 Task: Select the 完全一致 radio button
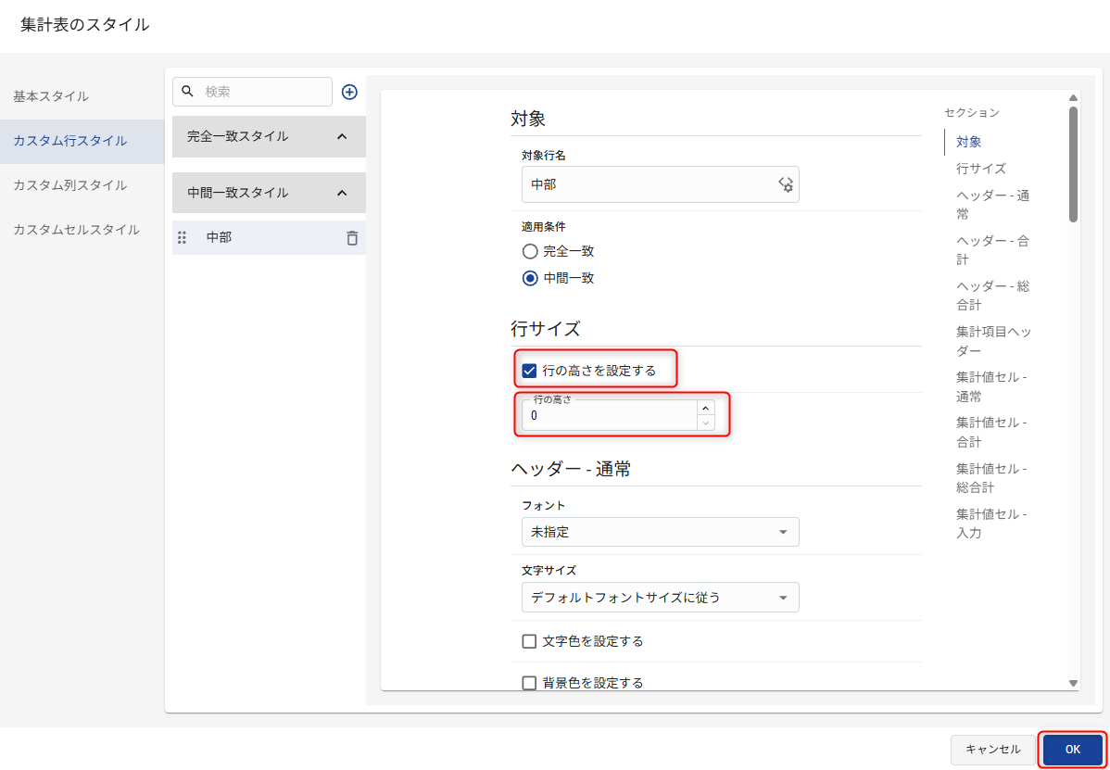point(530,251)
